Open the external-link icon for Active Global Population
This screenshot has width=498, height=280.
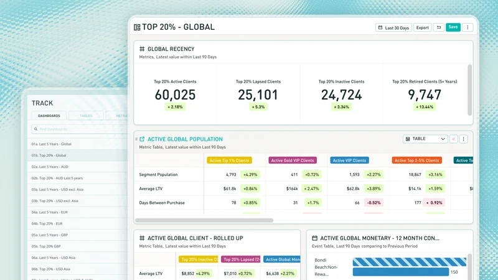142,139
